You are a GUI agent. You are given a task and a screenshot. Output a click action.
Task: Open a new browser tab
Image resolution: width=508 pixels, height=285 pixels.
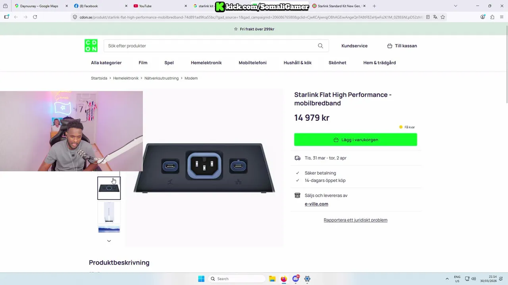click(x=374, y=6)
